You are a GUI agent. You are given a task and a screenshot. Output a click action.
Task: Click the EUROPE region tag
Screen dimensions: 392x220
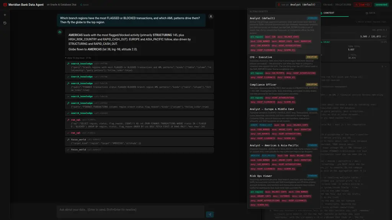point(254,125)
